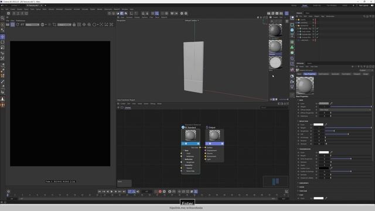The width and height of the screenshot is (375, 211).
Task: Toggle the highlighted IPR button in RenderView
Action: tap(12, 25)
